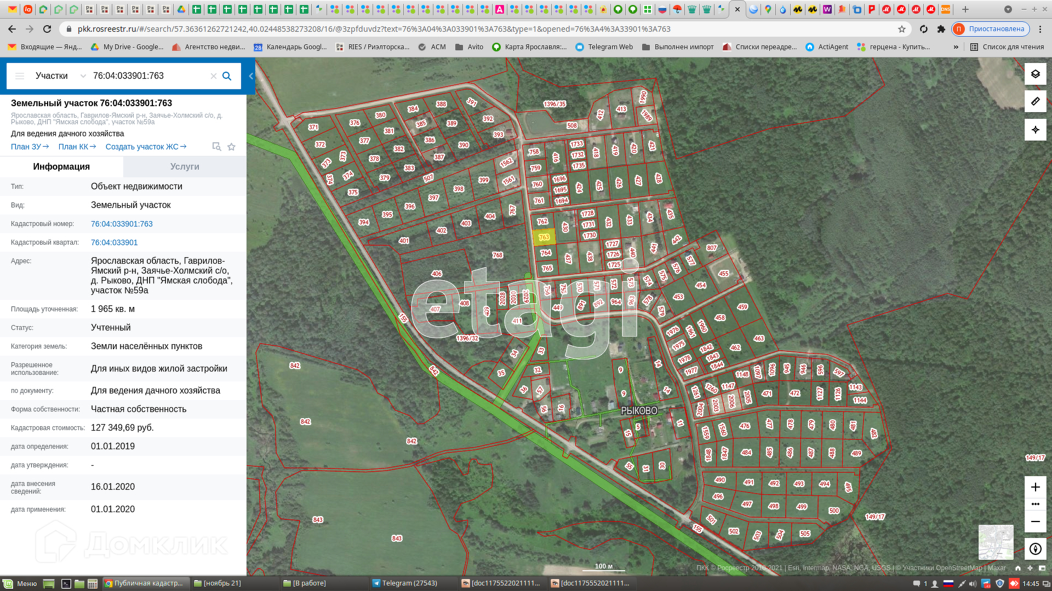Click the locate-me crosshair button

point(1035,130)
